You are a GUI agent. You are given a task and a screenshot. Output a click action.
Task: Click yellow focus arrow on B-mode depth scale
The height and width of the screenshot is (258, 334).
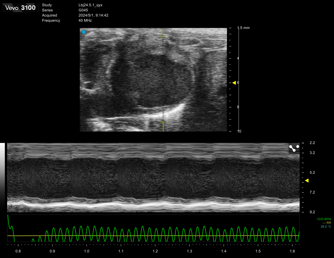coord(234,83)
